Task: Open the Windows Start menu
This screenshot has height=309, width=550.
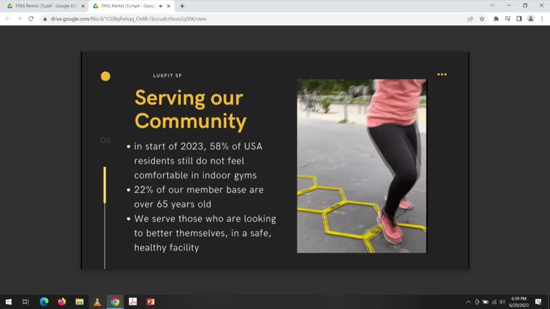Action: click(x=8, y=302)
